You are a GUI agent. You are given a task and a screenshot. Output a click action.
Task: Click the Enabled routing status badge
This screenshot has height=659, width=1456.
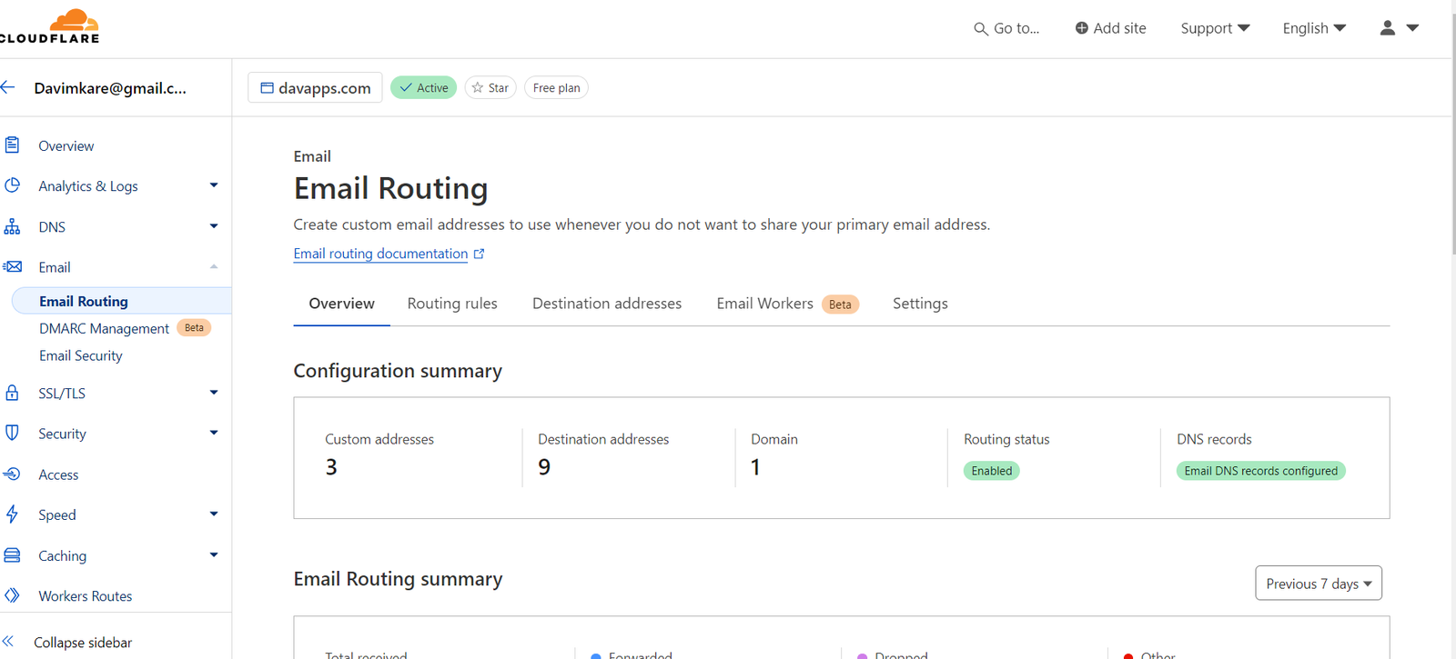991,471
